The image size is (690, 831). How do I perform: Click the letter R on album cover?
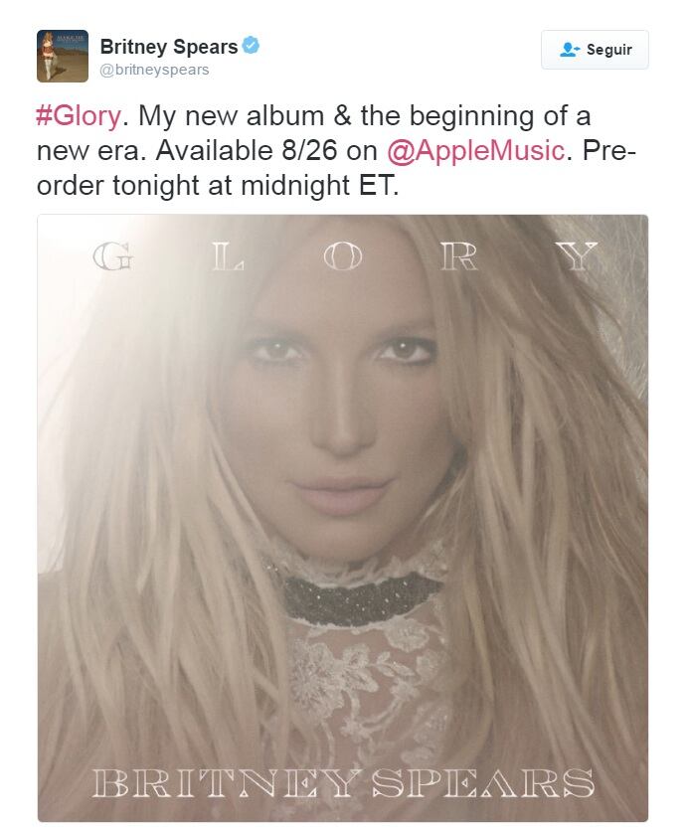click(459, 256)
